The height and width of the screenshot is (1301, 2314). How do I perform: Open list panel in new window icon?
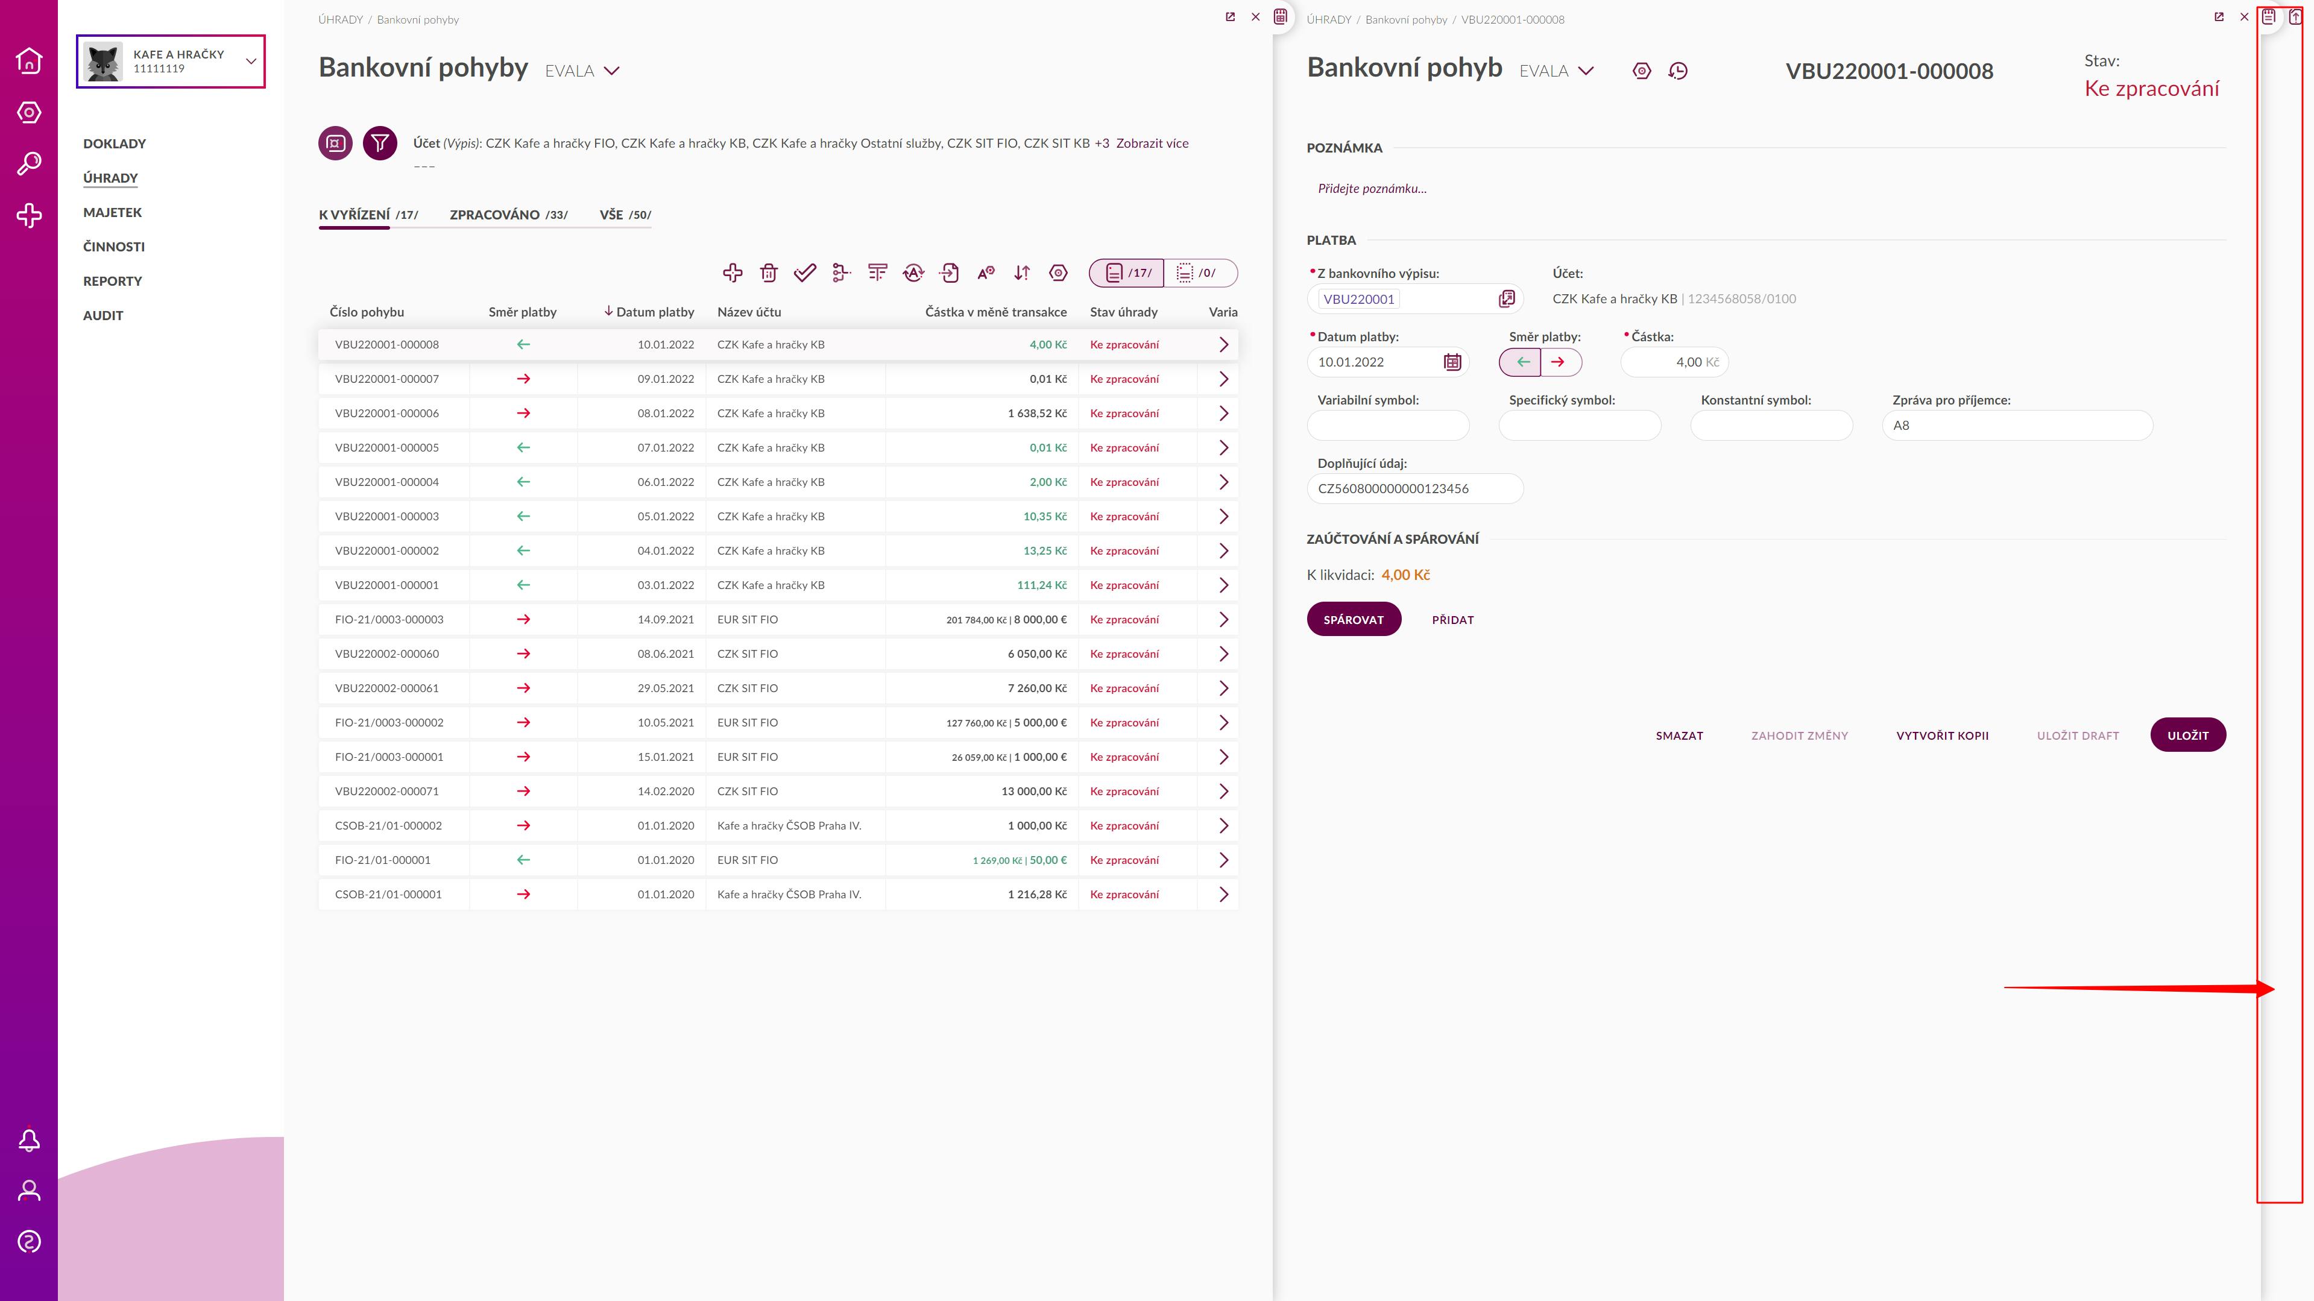point(1230,17)
